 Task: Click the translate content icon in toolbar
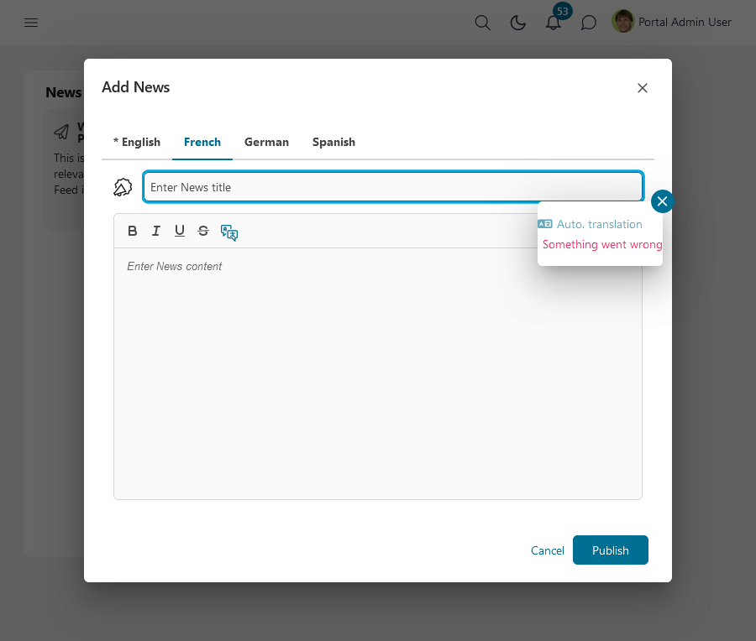click(229, 232)
